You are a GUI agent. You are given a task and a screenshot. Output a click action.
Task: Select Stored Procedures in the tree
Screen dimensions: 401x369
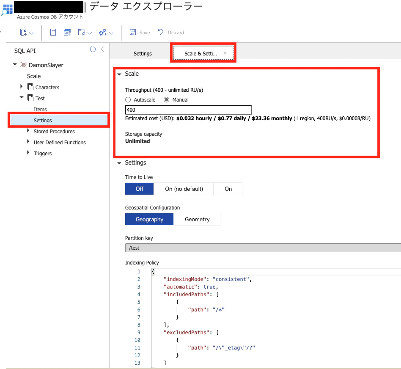[54, 132]
